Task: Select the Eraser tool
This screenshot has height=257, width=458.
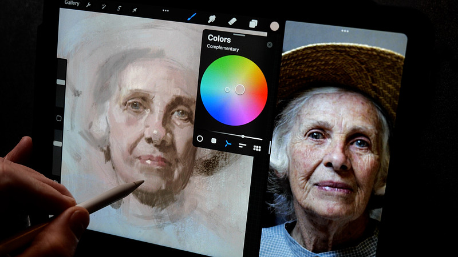Action: click(x=232, y=21)
